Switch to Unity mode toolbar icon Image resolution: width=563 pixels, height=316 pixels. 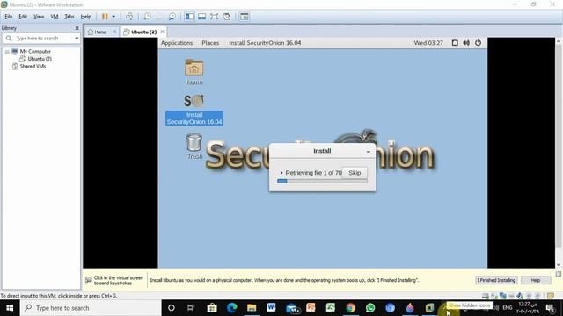[x=227, y=17]
